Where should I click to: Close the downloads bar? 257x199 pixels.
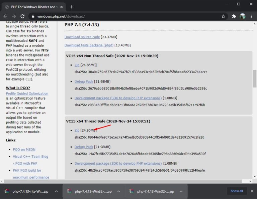pos(252,191)
